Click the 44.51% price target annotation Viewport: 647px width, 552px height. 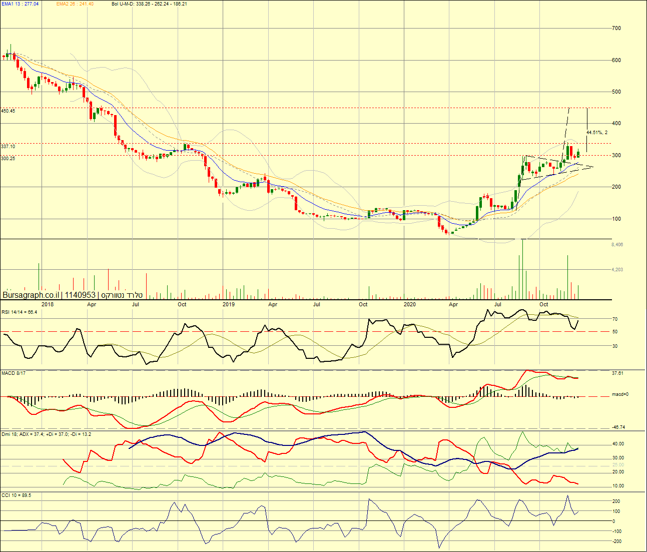(597, 132)
